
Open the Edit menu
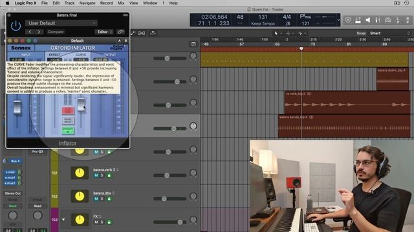coord(56,3)
